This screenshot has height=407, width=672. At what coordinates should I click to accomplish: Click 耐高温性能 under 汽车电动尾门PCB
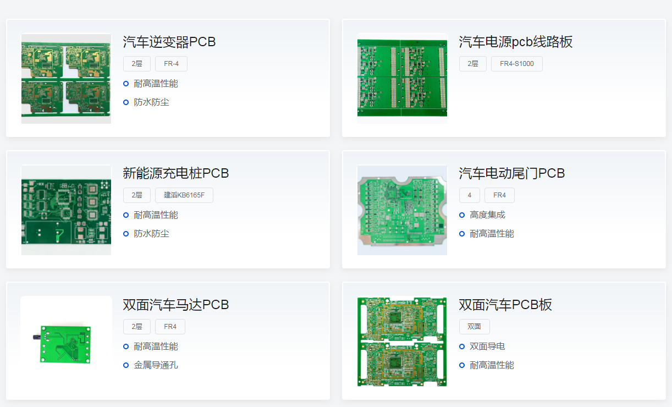[x=492, y=234]
